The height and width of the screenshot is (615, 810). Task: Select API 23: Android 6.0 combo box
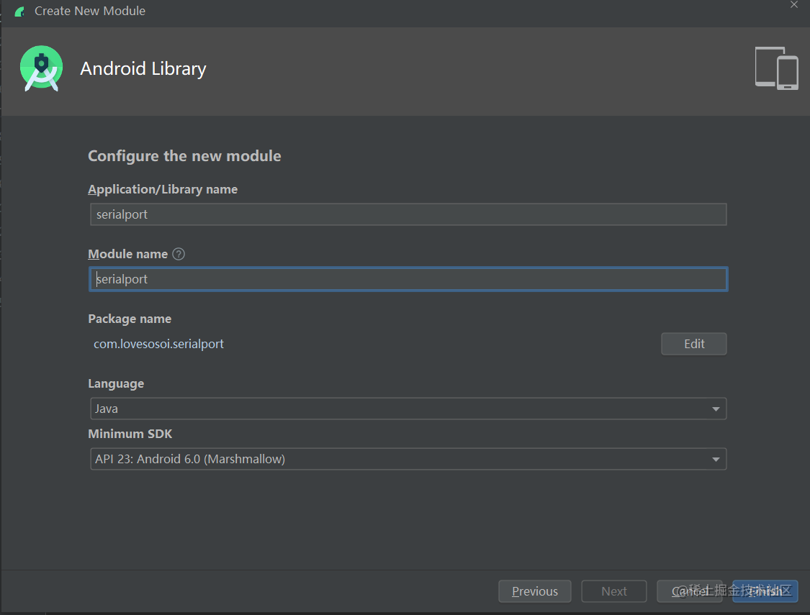(408, 458)
